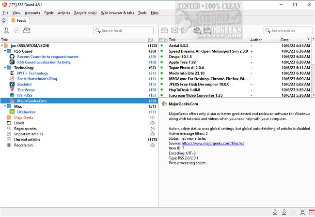Open the Feeds menu
Image resolution: width=315 pixels, height=217 pixels.
tap(49, 13)
